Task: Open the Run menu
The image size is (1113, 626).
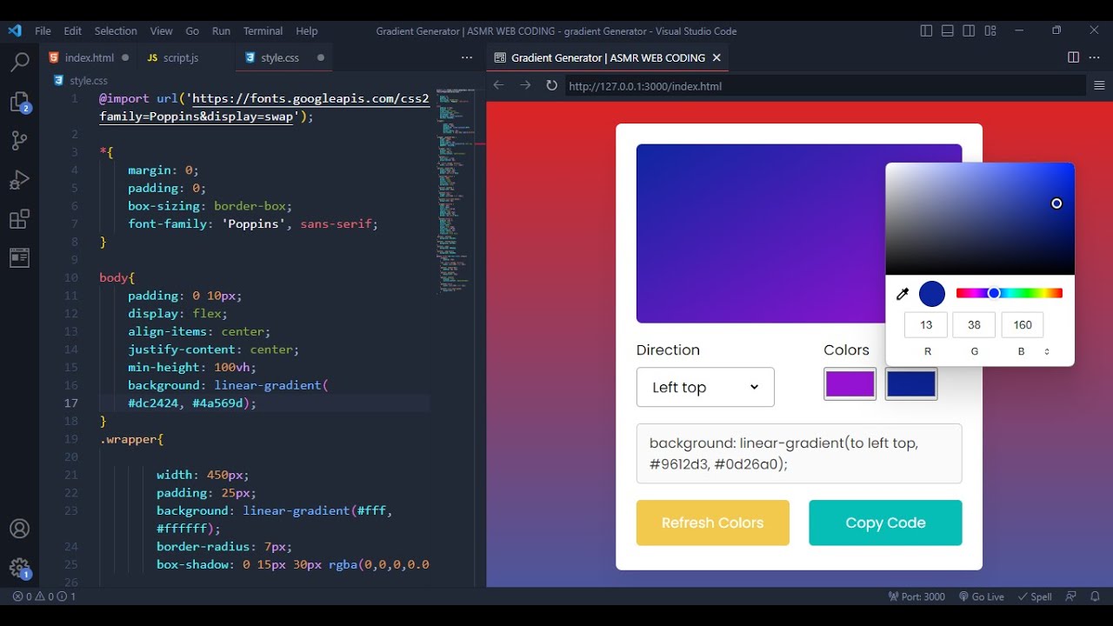Action: click(221, 30)
